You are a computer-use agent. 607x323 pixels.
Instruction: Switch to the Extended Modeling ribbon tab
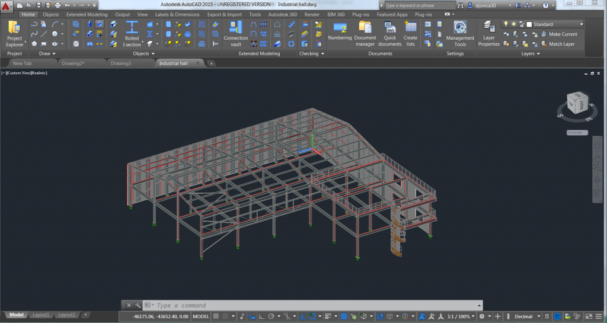[87, 14]
